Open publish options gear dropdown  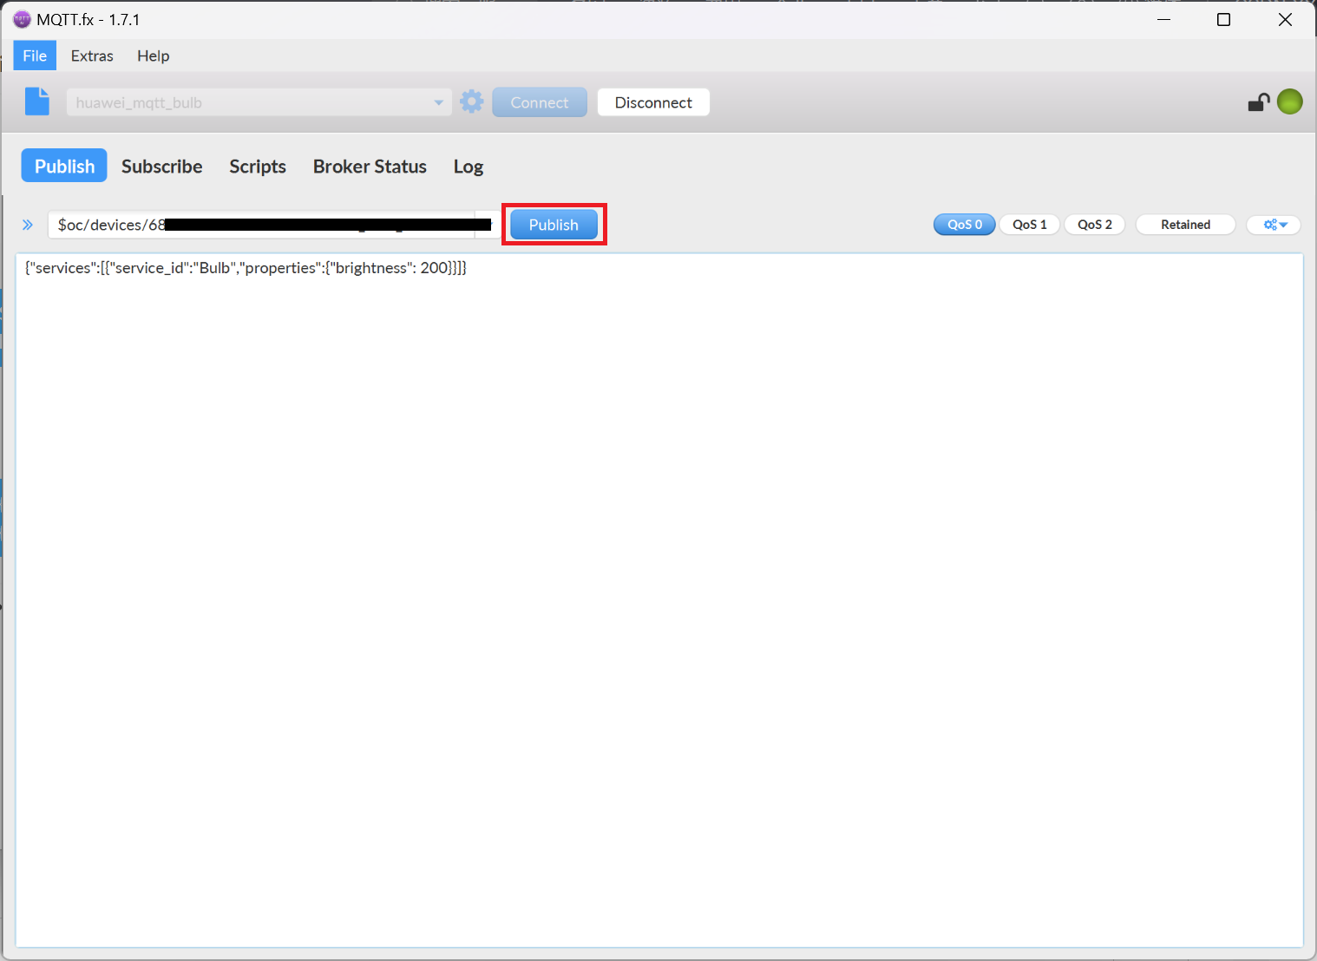1274,225
